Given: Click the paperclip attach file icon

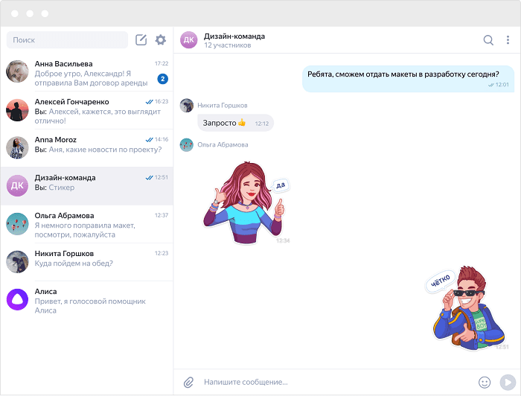Looking at the screenshot, I should pyautogui.click(x=188, y=382).
